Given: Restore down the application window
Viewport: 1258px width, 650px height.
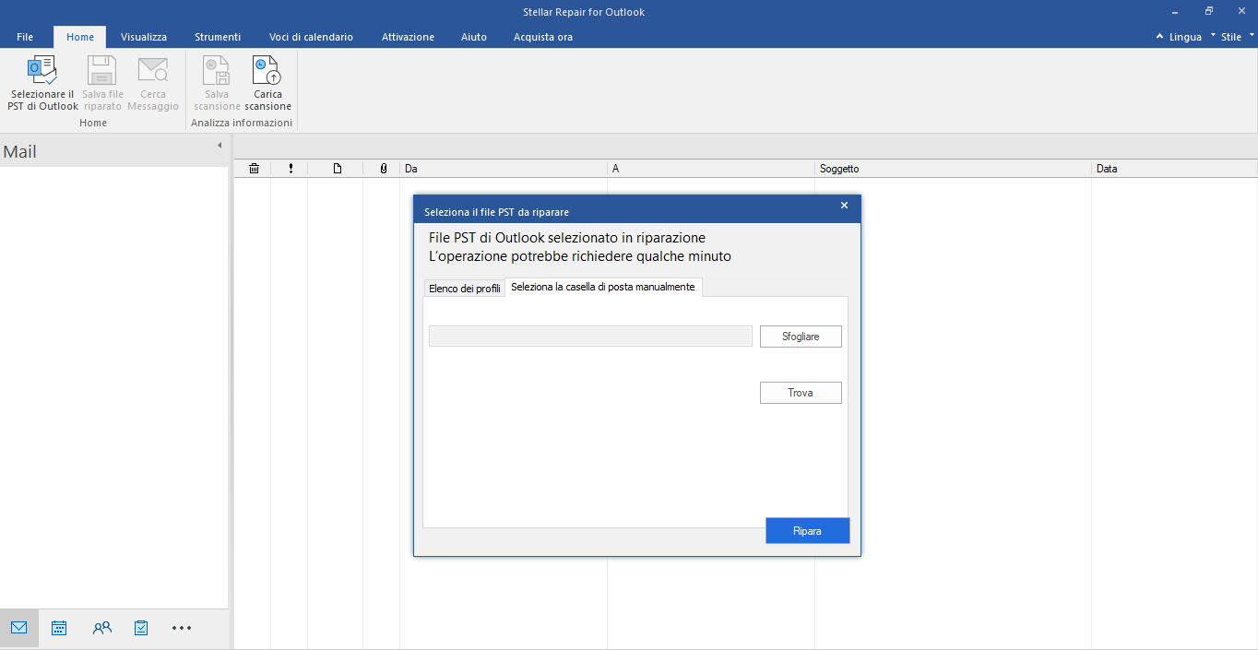Looking at the screenshot, I should (x=1208, y=11).
